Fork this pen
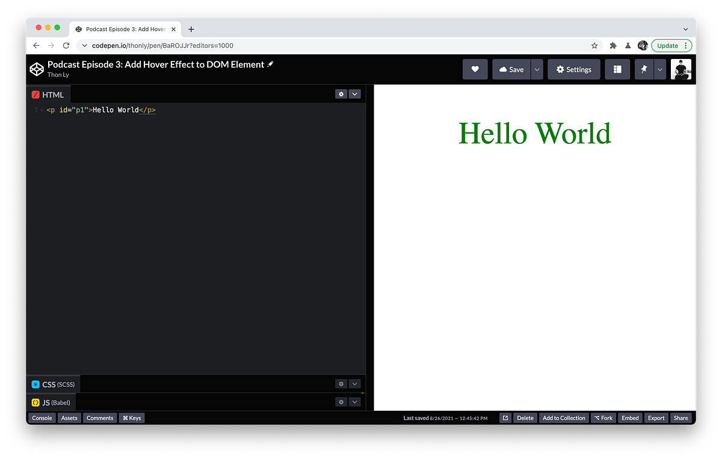722x459 pixels. point(603,417)
